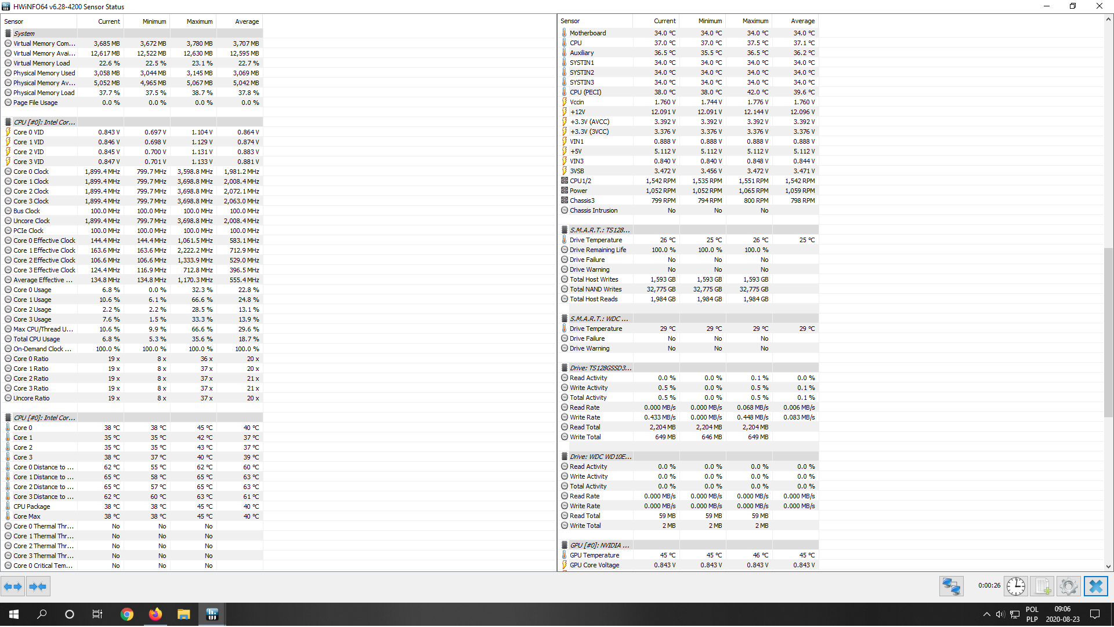Select the Core Max temperature row
1114x627 pixels.
tap(132, 516)
